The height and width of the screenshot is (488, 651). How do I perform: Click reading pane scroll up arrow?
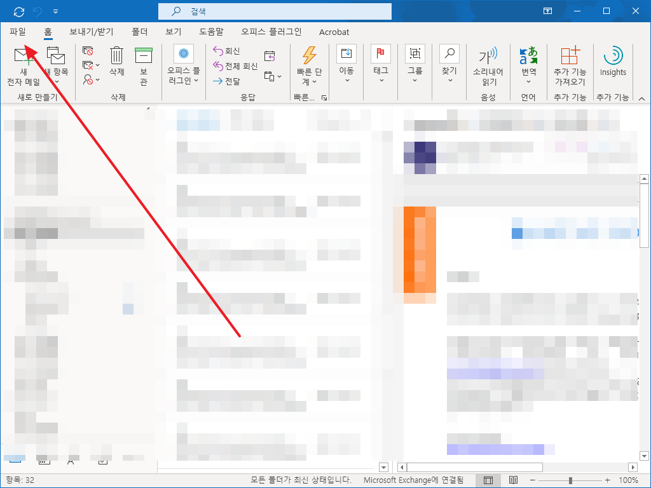pyautogui.click(x=645, y=179)
